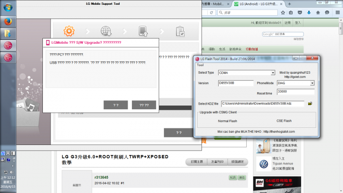Viewport: 343px width, 193px height.
Task: Open Firefox hamburger menu
Action: pos(338,13)
